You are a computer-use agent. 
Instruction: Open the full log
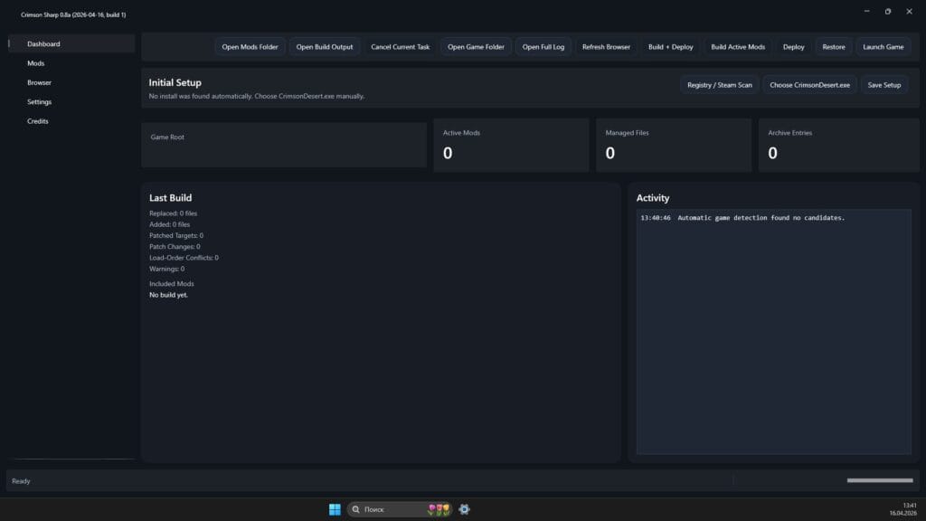pyautogui.click(x=543, y=47)
